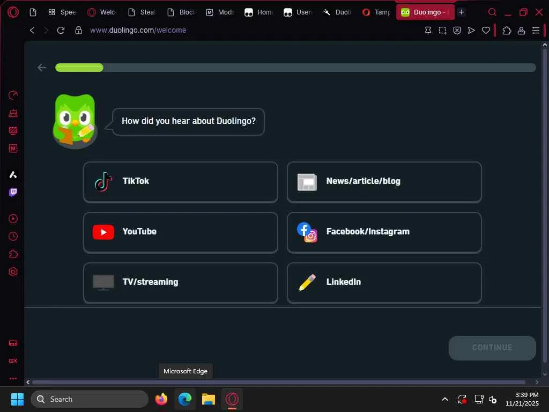549x412 pixels.
Task: Open History clock icon in sidebar
Action: click(x=13, y=236)
